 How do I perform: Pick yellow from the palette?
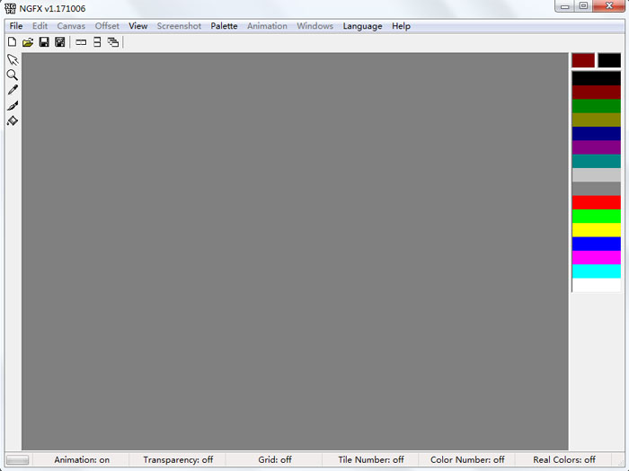597,230
